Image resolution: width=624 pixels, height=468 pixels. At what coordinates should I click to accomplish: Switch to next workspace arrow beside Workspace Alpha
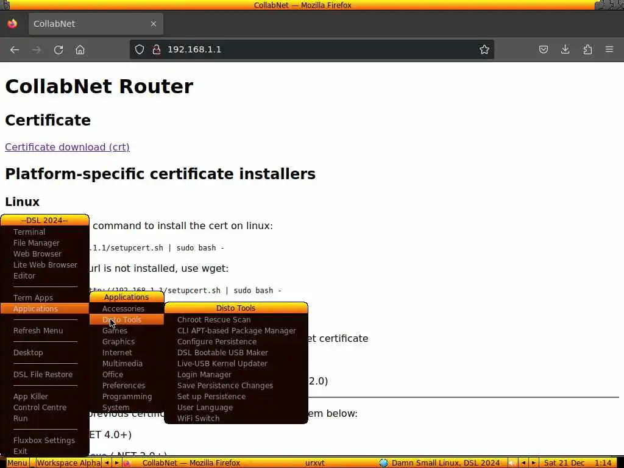click(x=116, y=463)
